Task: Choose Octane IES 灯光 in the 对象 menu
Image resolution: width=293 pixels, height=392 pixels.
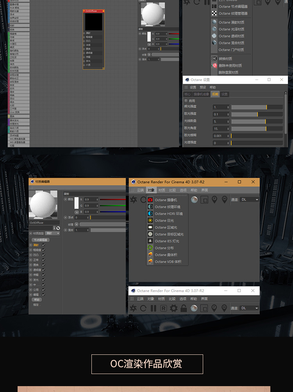Action: coord(167,241)
